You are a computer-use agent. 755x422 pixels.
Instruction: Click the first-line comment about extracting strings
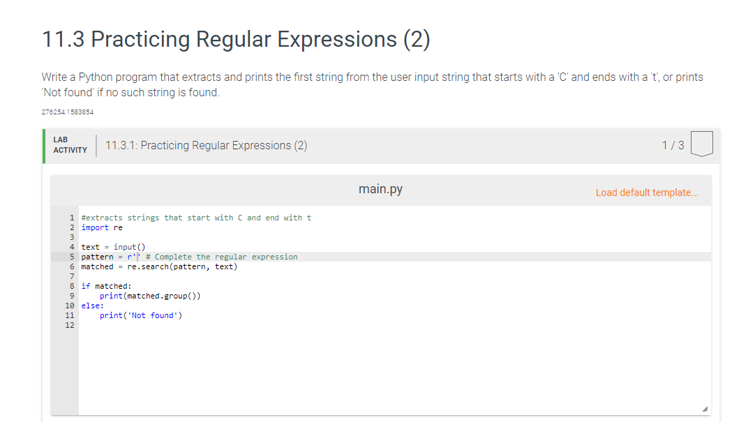196,218
